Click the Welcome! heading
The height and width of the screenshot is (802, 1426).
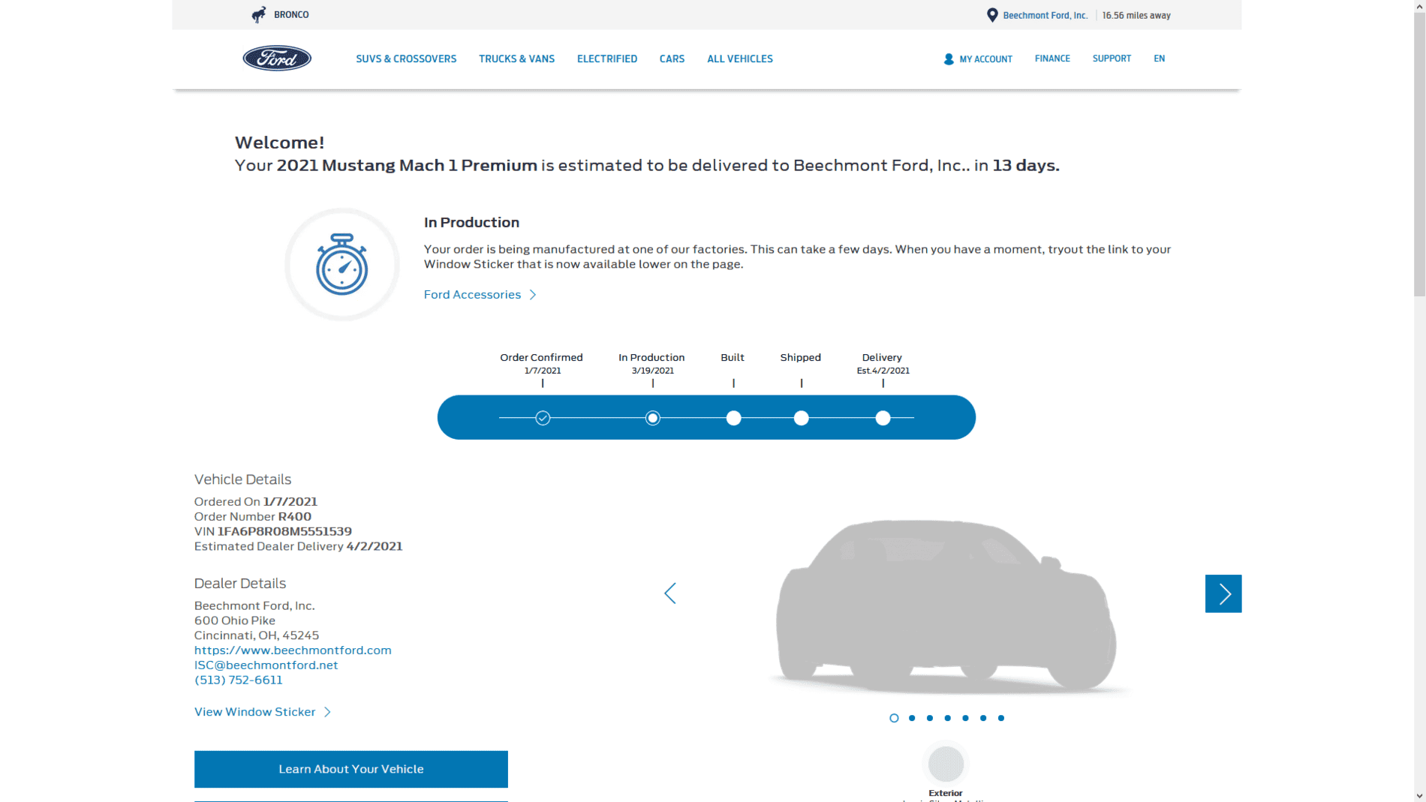pos(279,143)
